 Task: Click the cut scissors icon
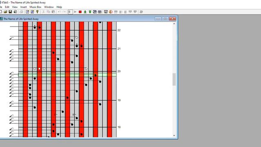(x=44, y=12)
